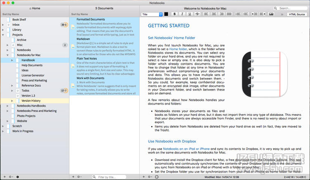Click the word and character count
This screenshot has height=180, width=310.
point(295,177)
